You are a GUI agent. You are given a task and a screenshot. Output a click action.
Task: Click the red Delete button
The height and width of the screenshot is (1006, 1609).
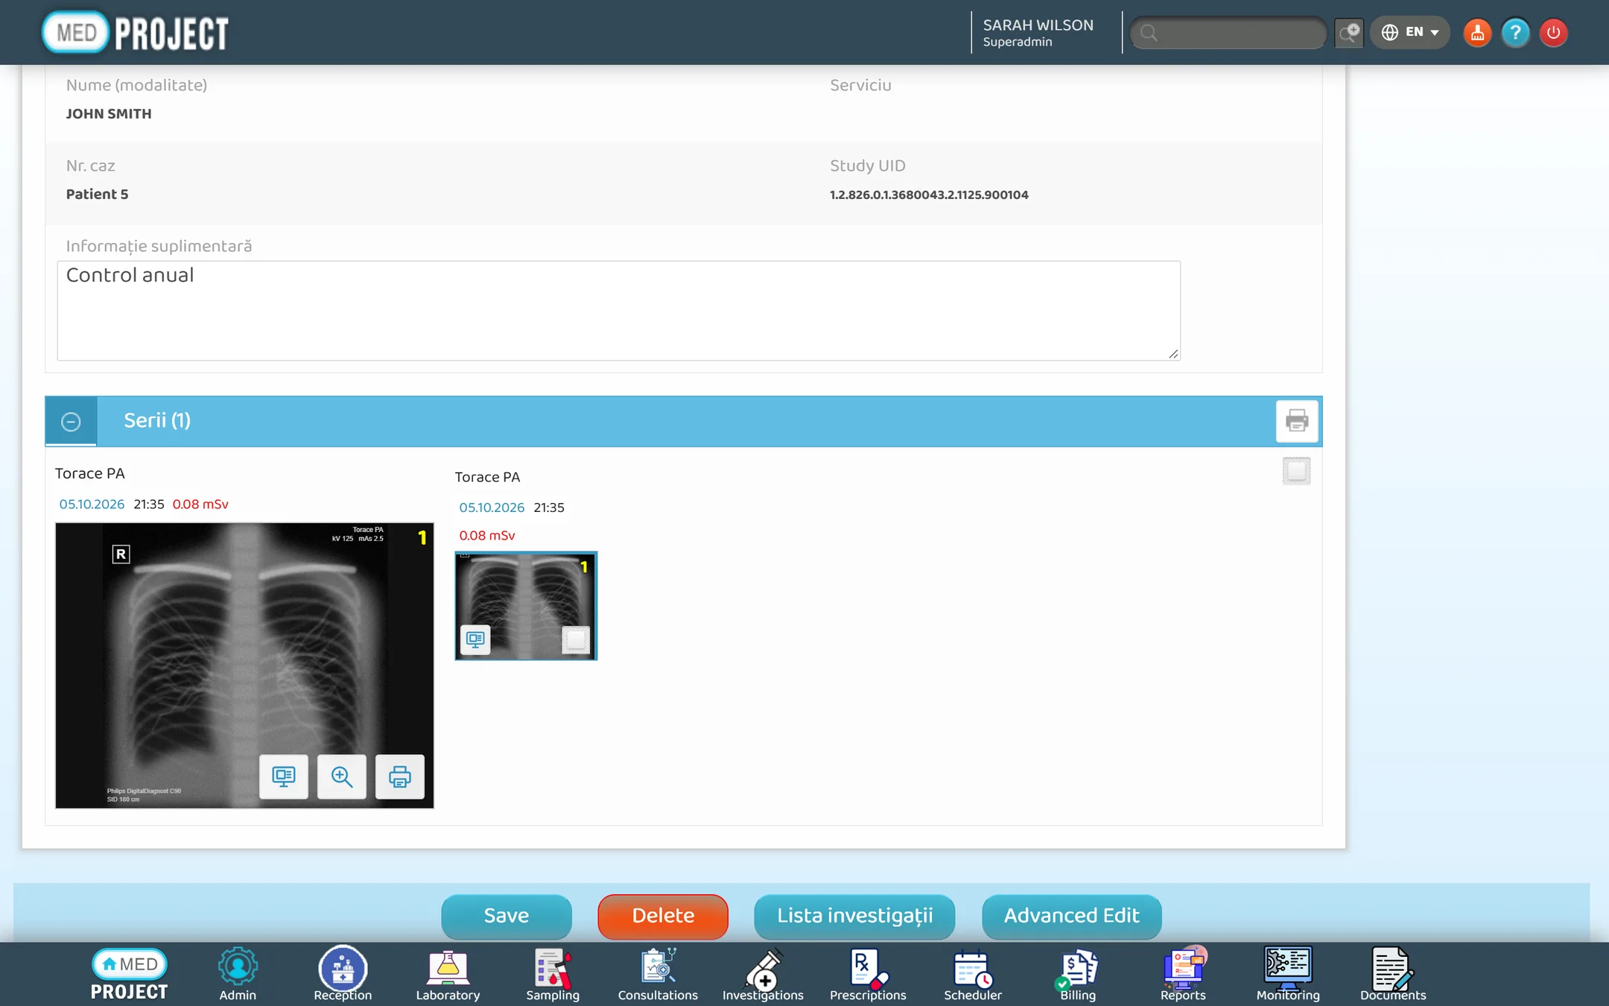(663, 916)
